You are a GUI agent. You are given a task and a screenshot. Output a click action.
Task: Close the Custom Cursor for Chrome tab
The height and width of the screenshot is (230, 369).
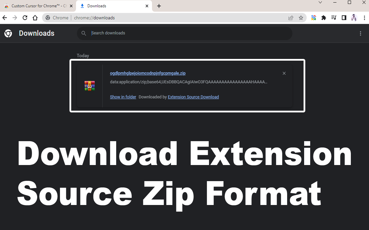pos(71,6)
